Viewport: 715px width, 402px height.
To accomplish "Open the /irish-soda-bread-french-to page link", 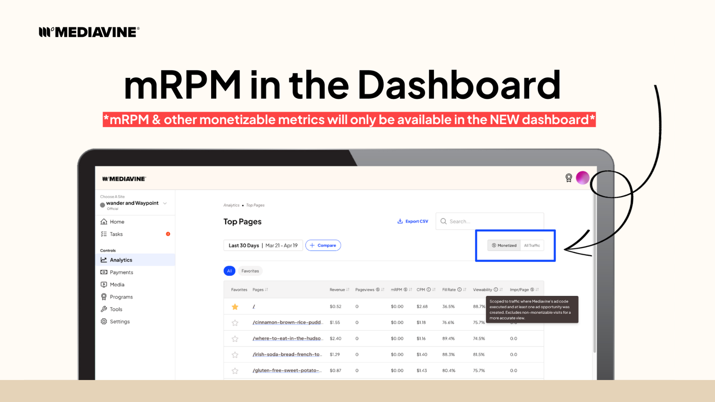I will tap(287, 354).
